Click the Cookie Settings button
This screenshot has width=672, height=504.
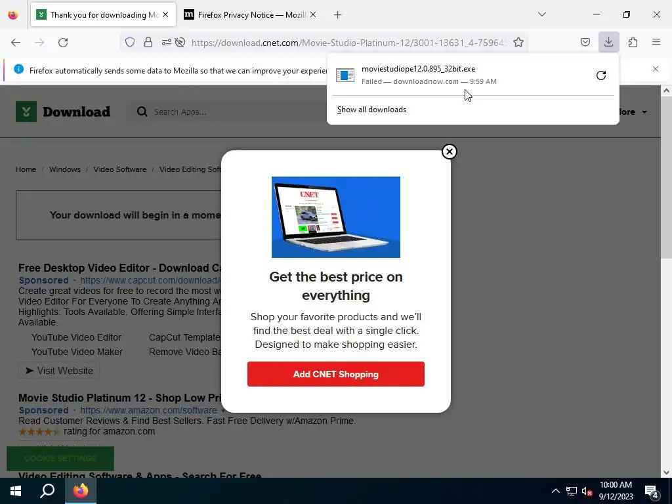tap(60, 459)
